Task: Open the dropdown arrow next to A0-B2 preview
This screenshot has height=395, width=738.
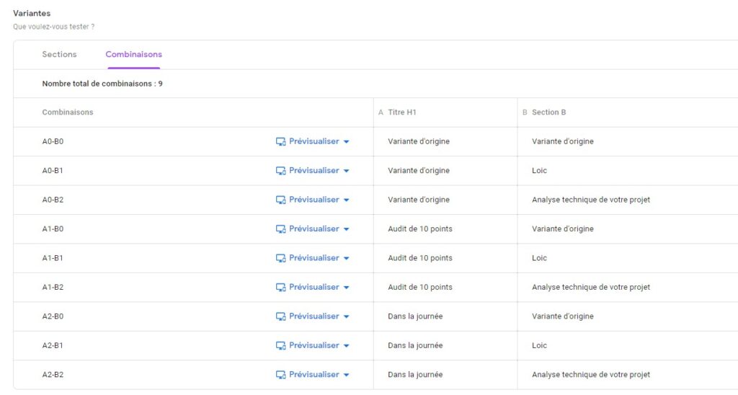Action: point(347,200)
